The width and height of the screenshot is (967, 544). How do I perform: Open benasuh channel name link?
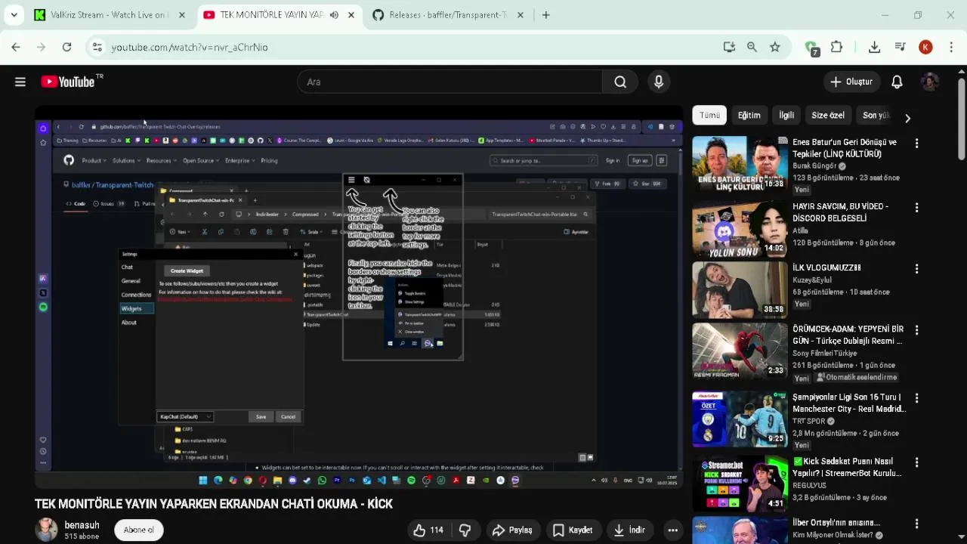[82, 525]
